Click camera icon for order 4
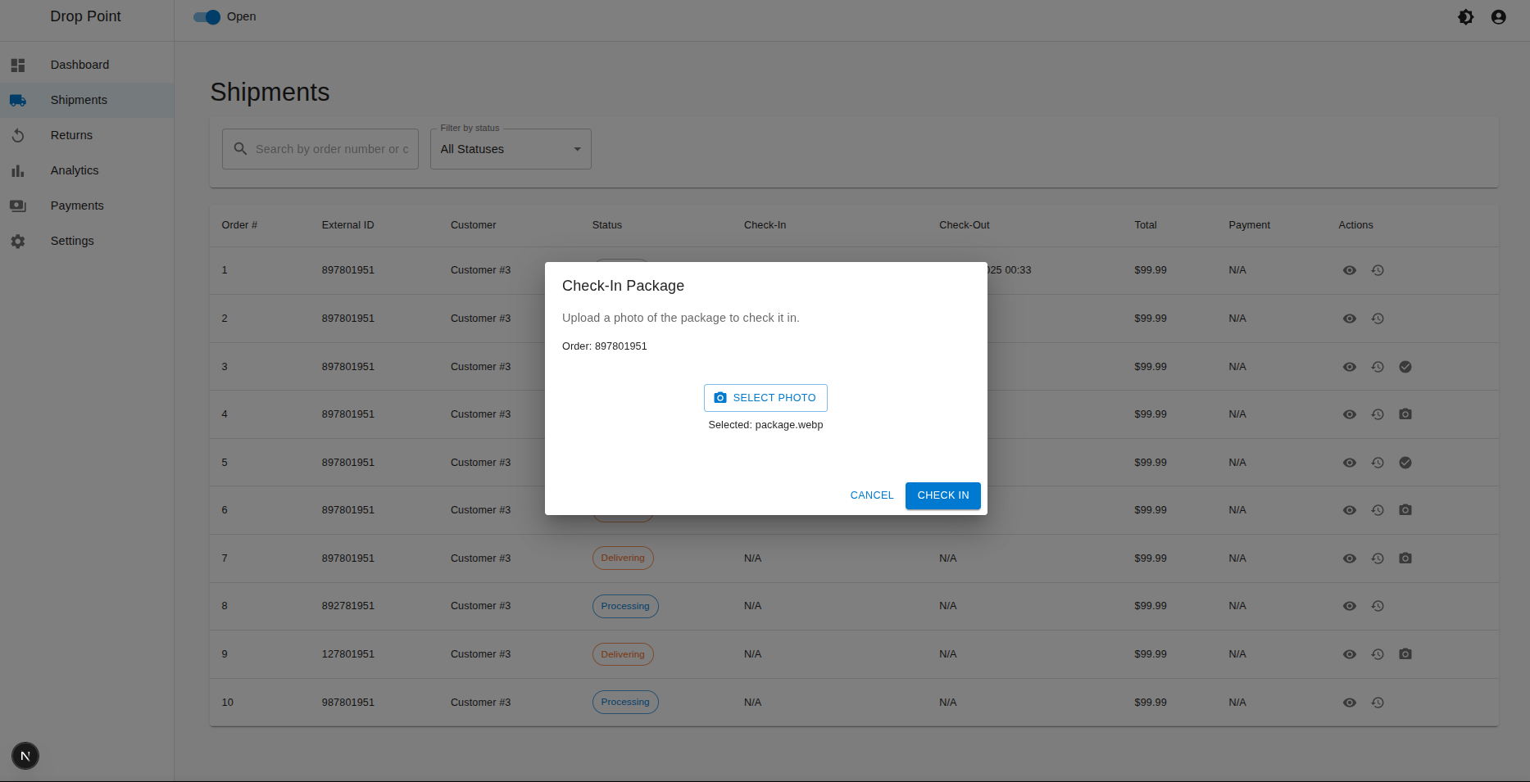The height and width of the screenshot is (782, 1530). coord(1405,414)
